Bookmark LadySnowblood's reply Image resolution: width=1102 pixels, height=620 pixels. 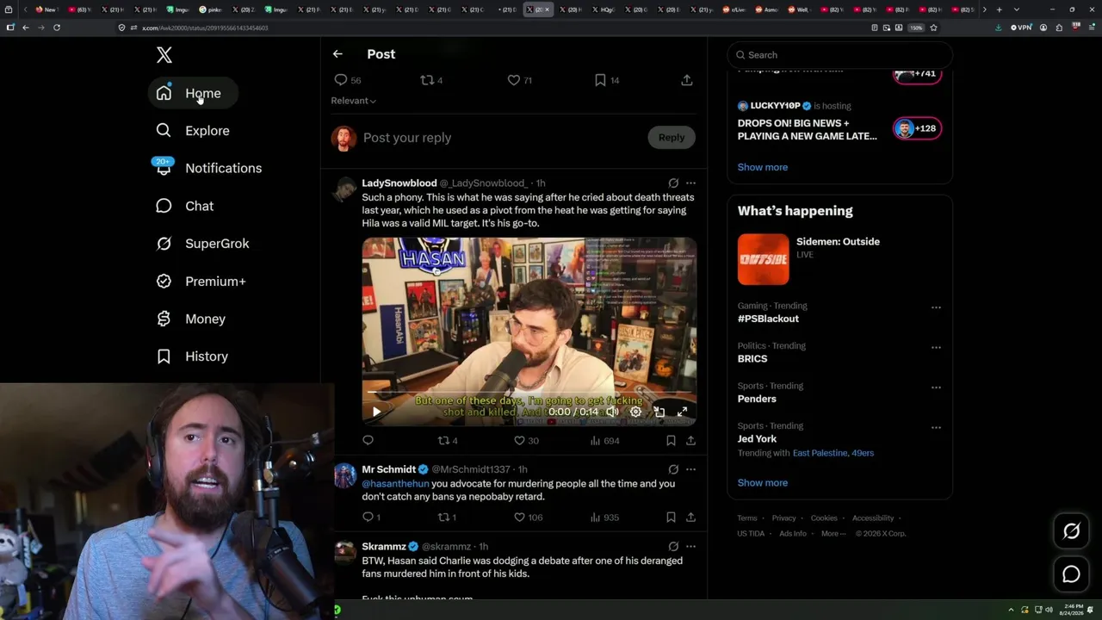tap(671, 441)
